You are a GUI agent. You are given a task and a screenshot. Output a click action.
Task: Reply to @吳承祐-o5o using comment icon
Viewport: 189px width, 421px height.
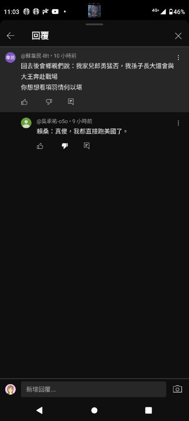87,146
